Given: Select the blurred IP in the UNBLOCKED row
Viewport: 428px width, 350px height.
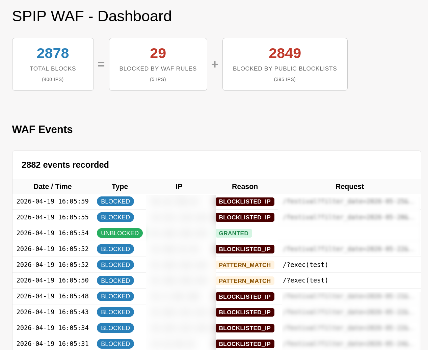Looking at the screenshot, I should click(179, 233).
